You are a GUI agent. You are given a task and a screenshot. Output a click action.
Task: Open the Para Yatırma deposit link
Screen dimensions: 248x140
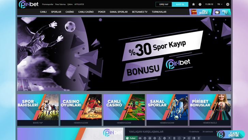(60, 4)
